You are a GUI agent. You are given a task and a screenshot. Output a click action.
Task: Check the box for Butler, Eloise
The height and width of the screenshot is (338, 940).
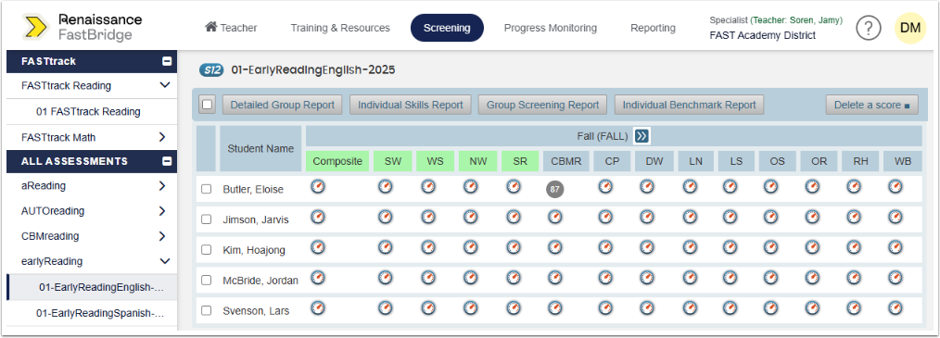click(206, 189)
